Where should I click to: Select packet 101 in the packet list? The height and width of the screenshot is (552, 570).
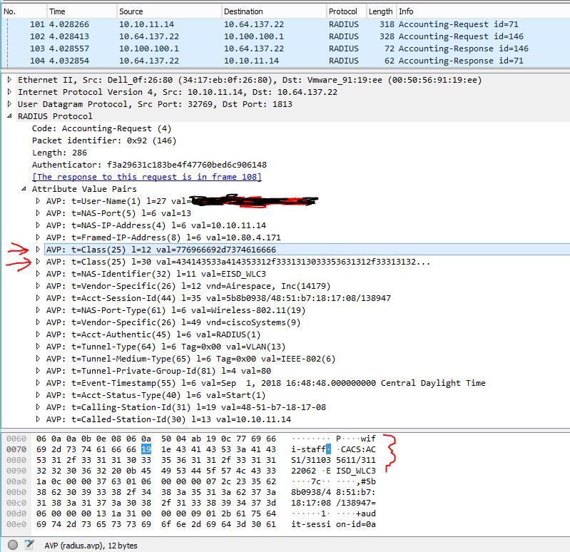pyautogui.click(x=214, y=25)
